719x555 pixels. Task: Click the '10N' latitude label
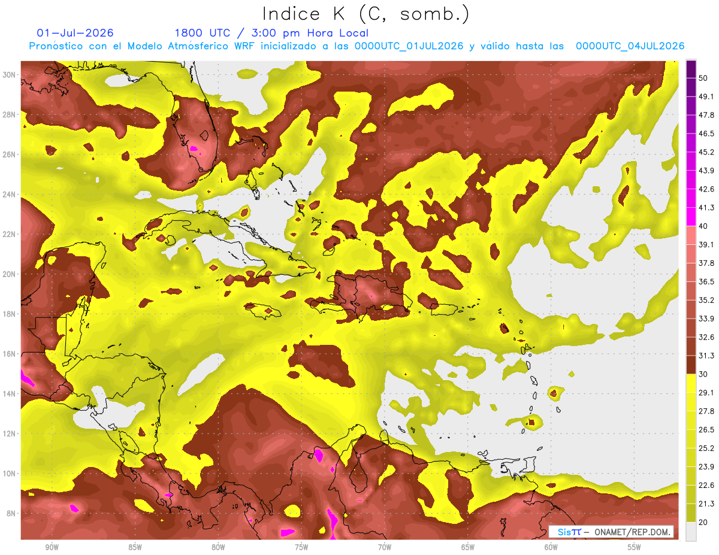click(x=10, y=474)
